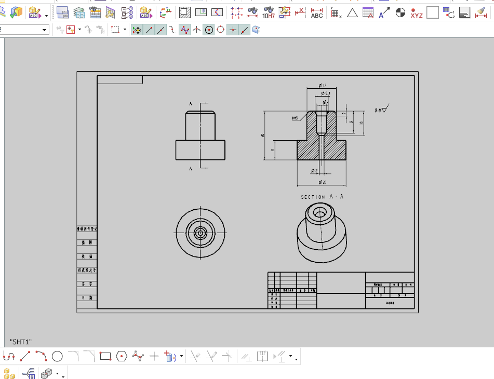Toggle the point-on-face snap button
The image size is (494, 379).
tap(256, 30)
